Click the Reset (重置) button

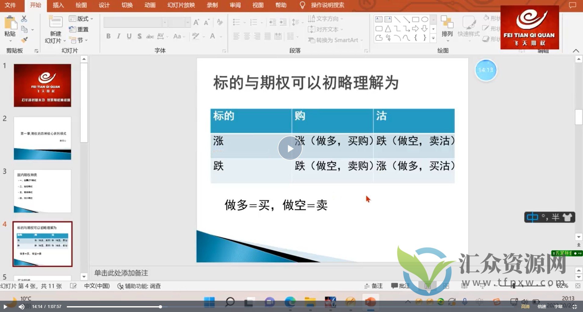[x=79, y=29]
